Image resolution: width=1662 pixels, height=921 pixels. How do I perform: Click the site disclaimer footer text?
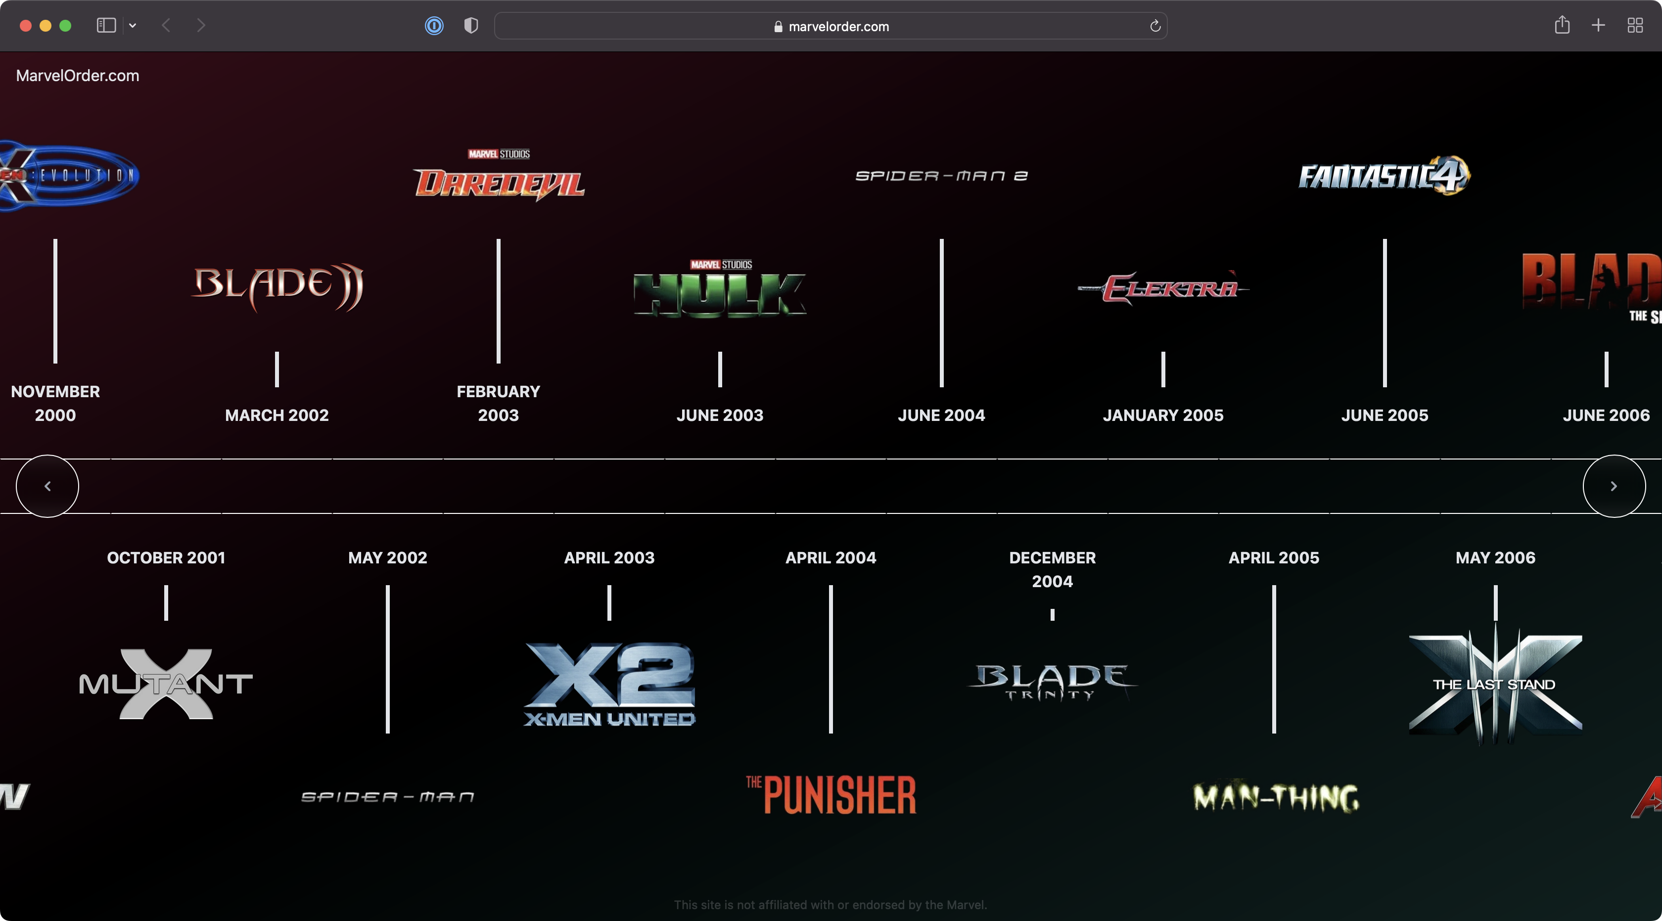(x=831, y=905)
